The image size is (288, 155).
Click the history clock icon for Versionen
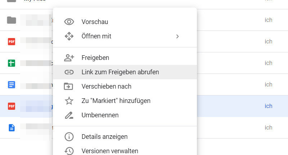point(69,151)
